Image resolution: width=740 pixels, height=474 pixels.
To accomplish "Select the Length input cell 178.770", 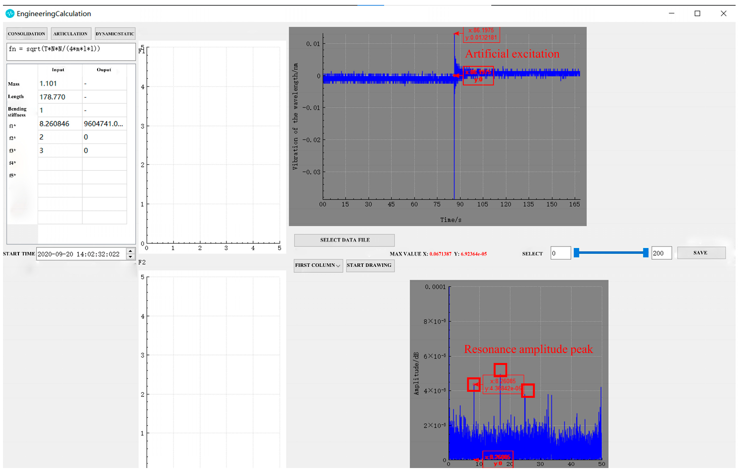I will pyautogui.click(x=60, y=97).
